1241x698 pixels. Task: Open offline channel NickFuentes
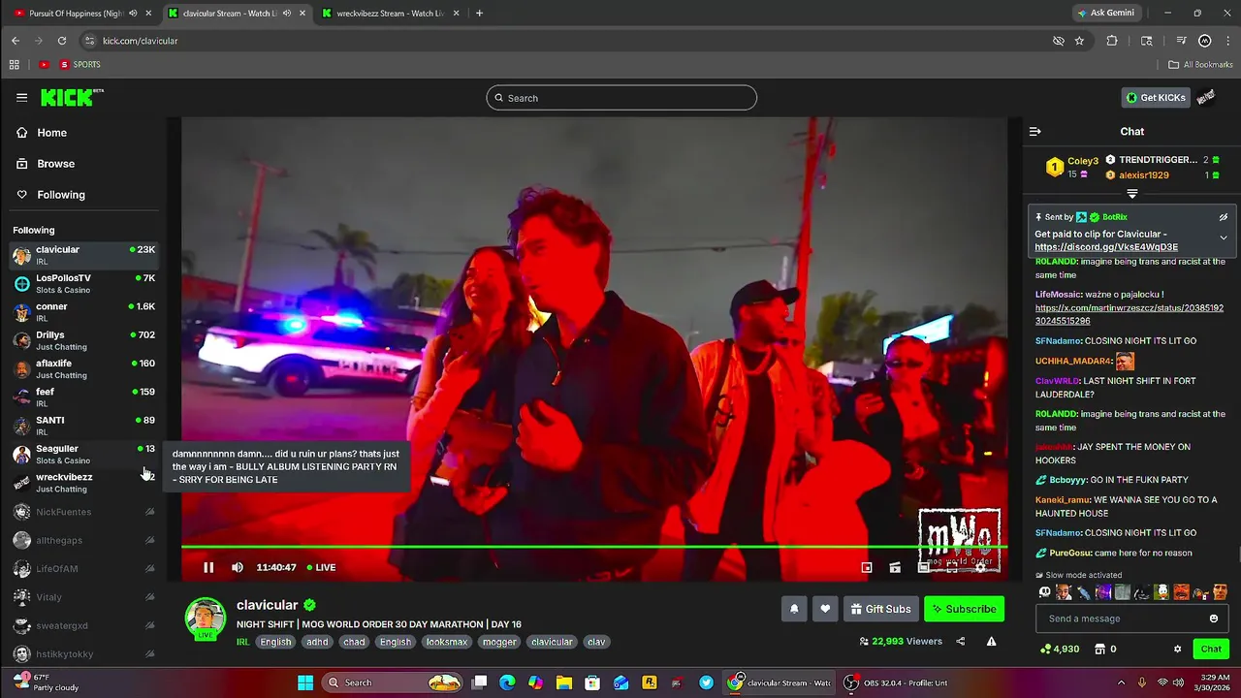[x=83, y=512]
